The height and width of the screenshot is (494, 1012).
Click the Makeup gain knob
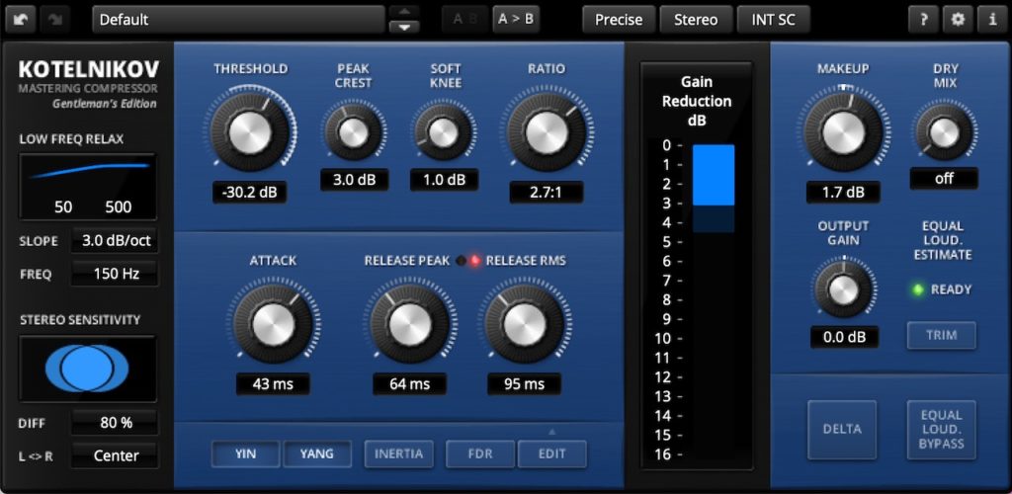pyautogui.click(x=843, y=131)
